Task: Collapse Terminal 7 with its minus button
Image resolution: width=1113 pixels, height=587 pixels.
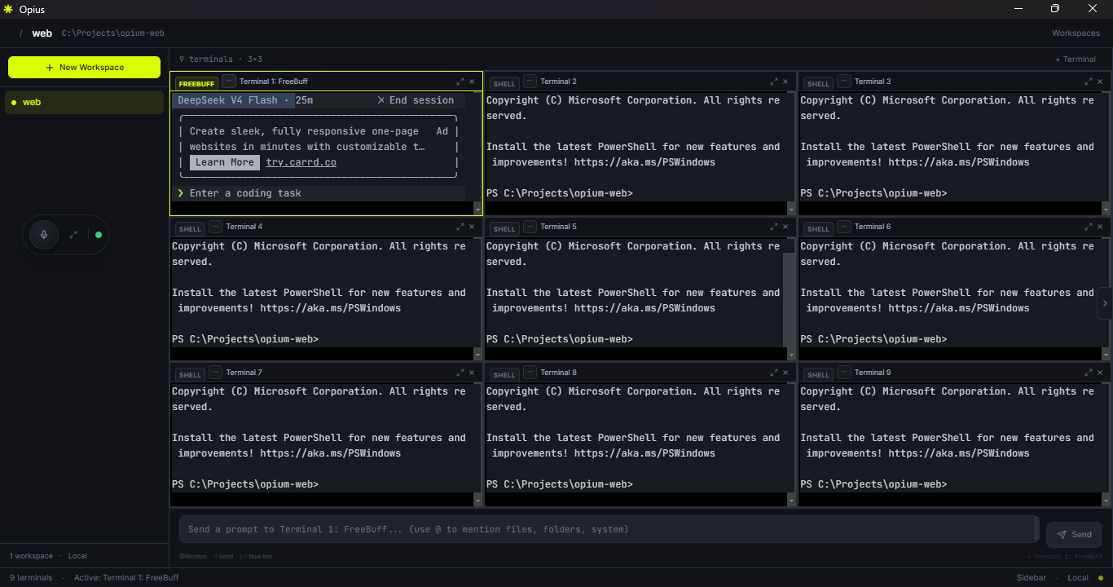Action: click(216, 373)
